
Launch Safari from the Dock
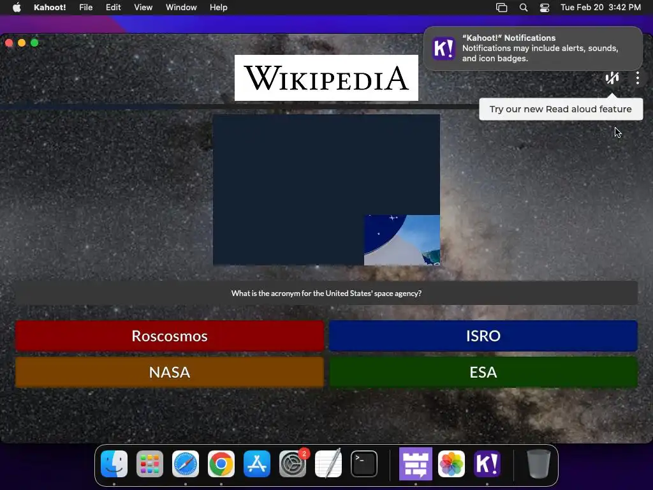(x=186, y=464)
